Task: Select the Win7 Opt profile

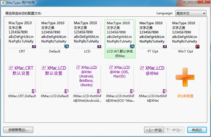Action: pyautogui.click(x=186, y=35)
